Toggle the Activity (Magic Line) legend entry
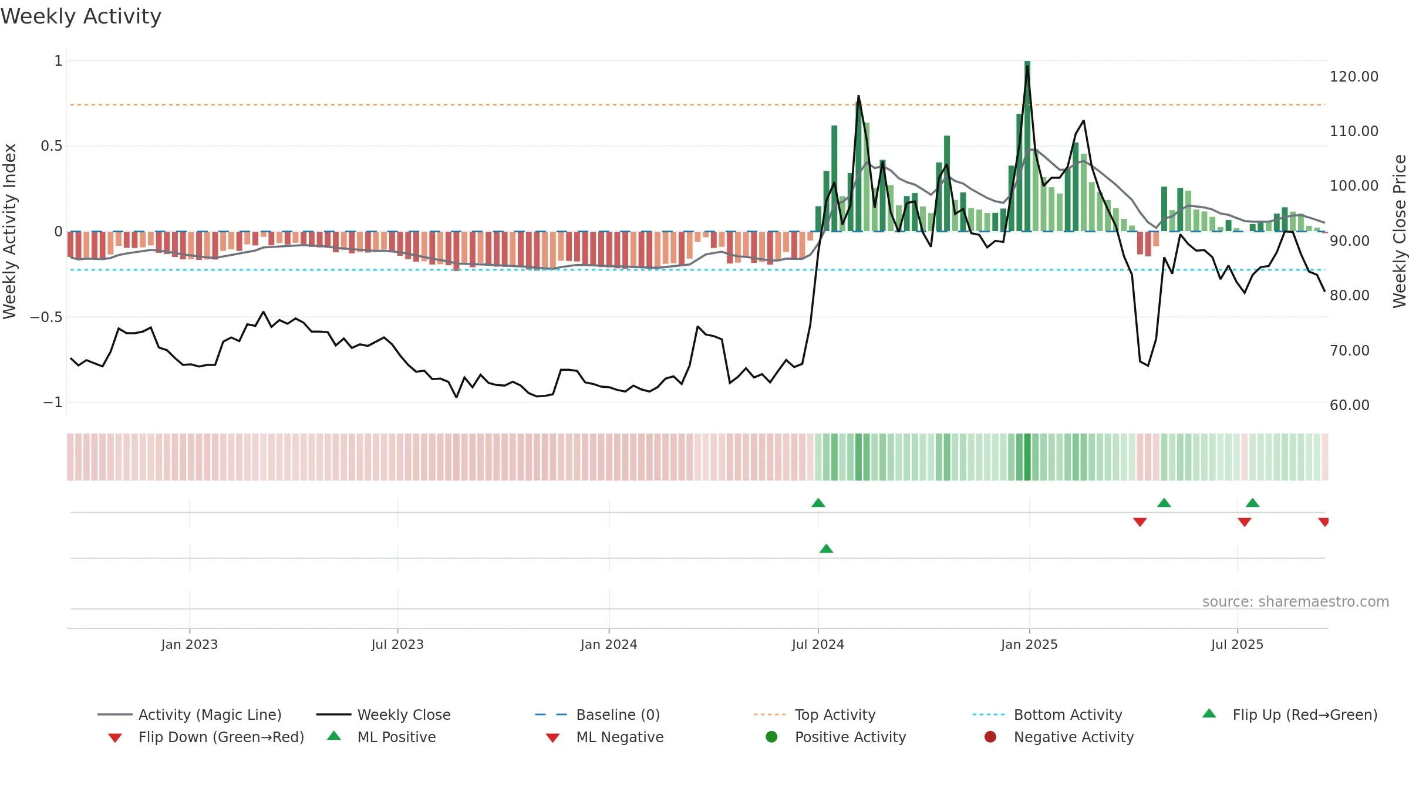This screenshot has height=792, width=1409. [190, 715]
